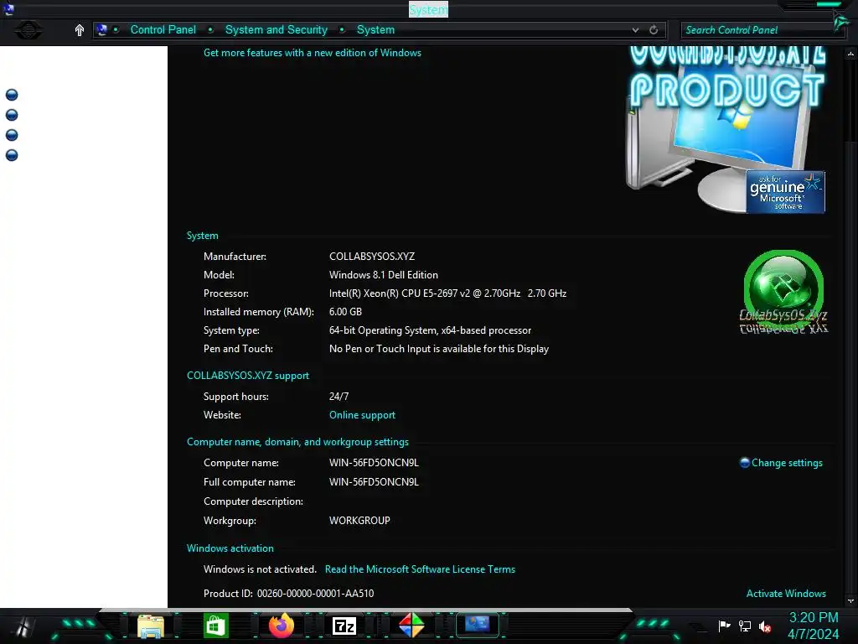Click the second sidebar shield link icon
This screenshot has height=644, width=858.
(x=12, y=114)
